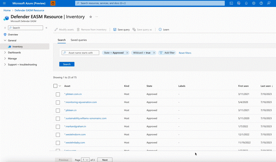The height and width of the screenshot is (162, 276).
Task: Switch to the Search tab
Action: tap(62, 40)
